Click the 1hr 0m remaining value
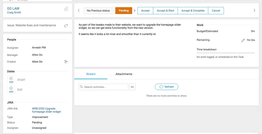Screen dimensions: 262x134 coord(251,40)
